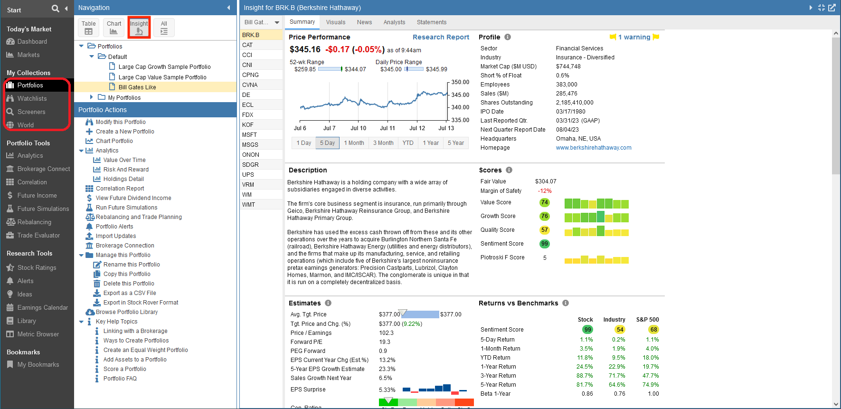Screen dimensions: 841x409
Task: Collapse the Analytics actions group
Action: tap(81, 151)
